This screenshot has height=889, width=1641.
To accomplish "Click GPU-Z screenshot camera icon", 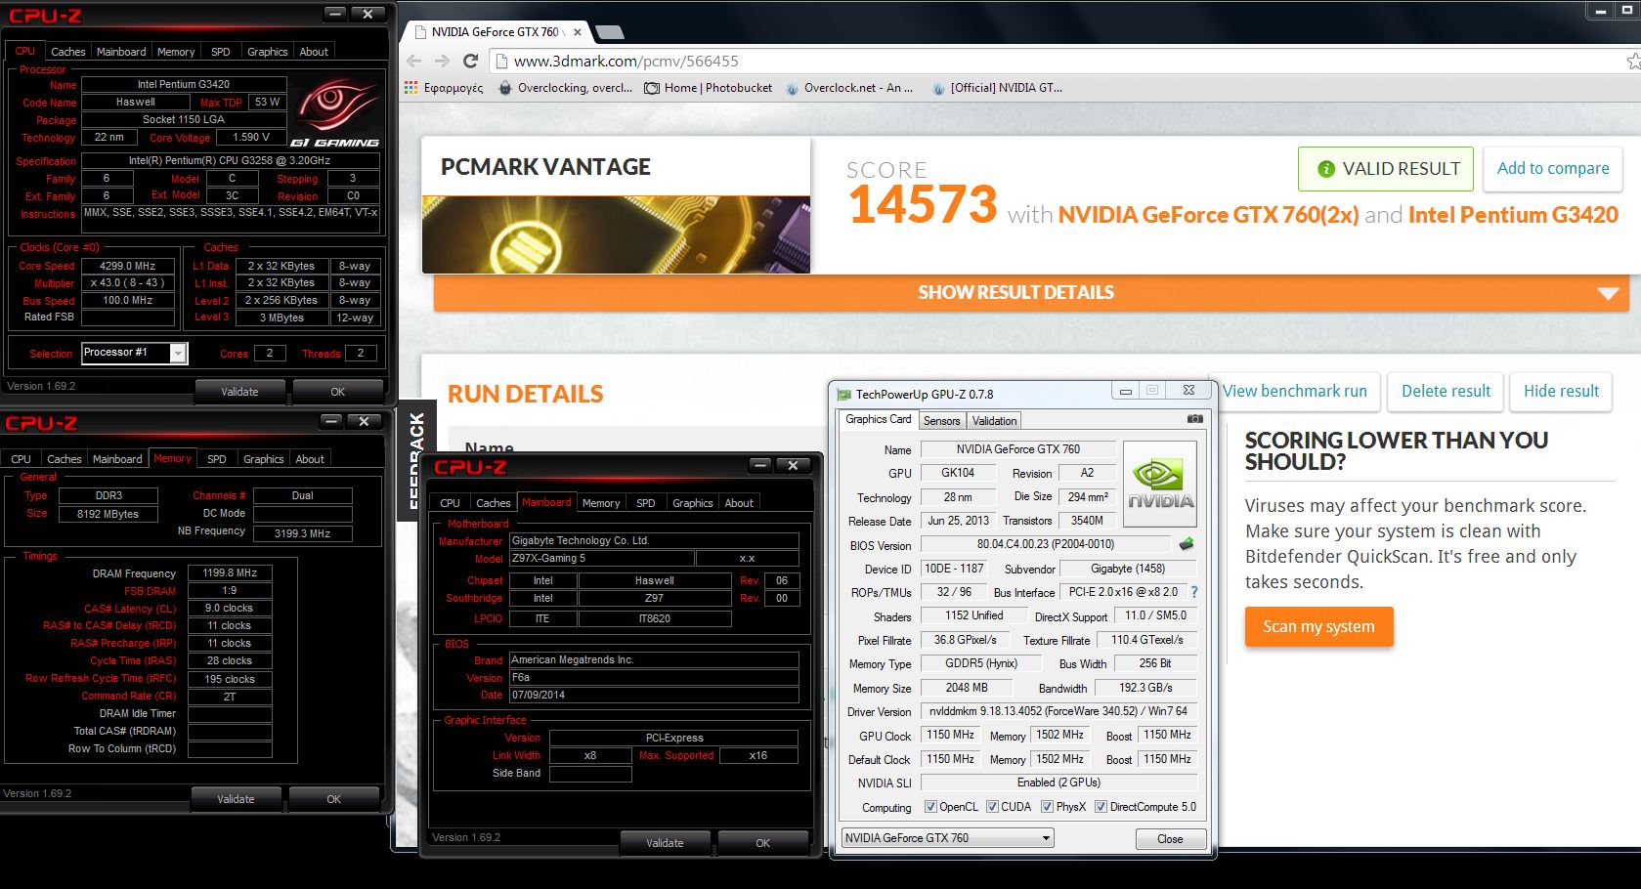I will [1194, 419].
